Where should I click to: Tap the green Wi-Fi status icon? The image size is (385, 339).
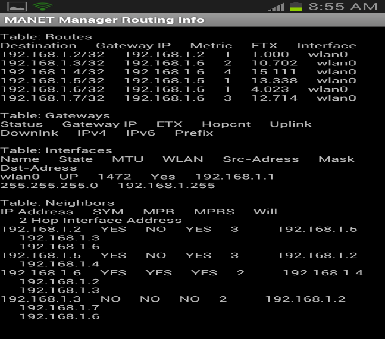[x=42, y=7]
